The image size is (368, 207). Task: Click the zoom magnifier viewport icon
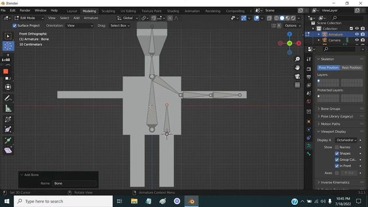[x=297, y=59]
